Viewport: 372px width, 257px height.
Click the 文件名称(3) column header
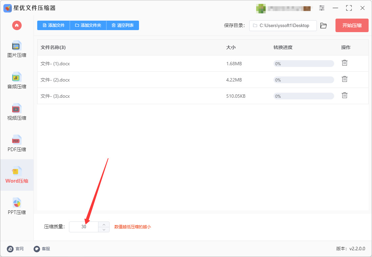tap(53, 47)
